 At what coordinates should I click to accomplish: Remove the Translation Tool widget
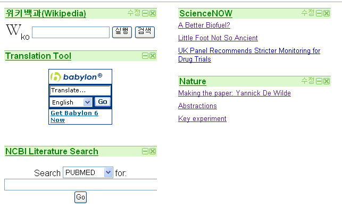point(153,56)
